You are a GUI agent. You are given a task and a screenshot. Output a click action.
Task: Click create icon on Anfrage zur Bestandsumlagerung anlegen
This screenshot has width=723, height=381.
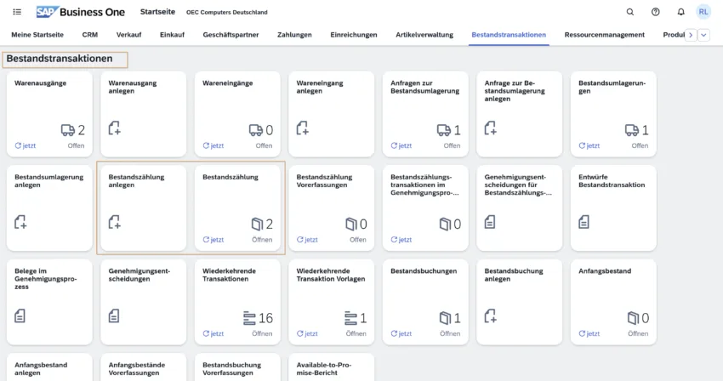[491, 128]
